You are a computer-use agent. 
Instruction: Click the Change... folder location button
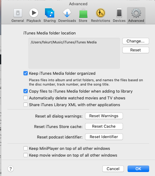point(136,41)
